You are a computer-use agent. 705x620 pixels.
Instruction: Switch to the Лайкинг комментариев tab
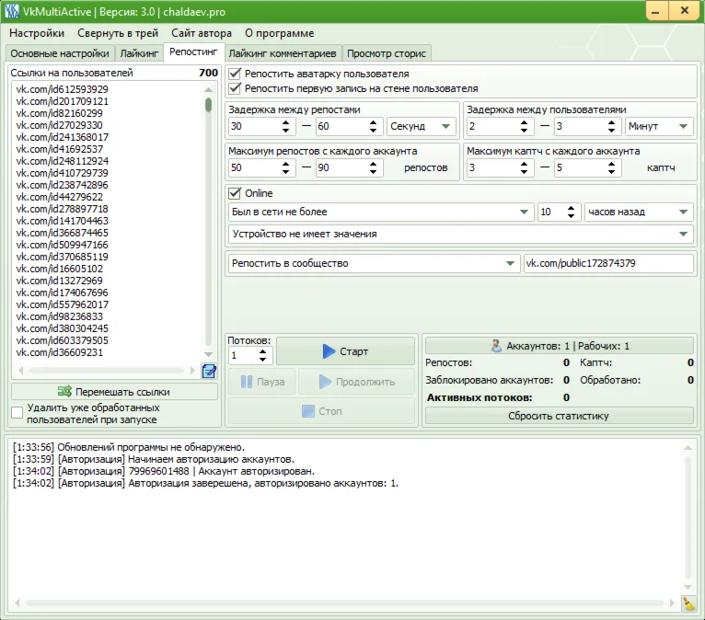tap(283, 53)
